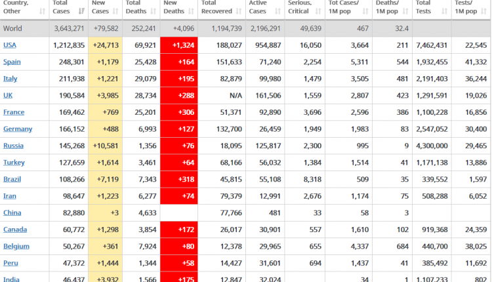Open the Canada country link
Viewport: 492px width, 282px height.
tap(15, 230)
